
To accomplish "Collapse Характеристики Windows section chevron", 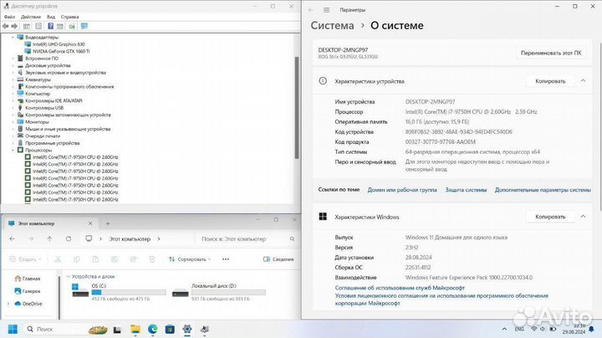I will [x=584, y=217].
